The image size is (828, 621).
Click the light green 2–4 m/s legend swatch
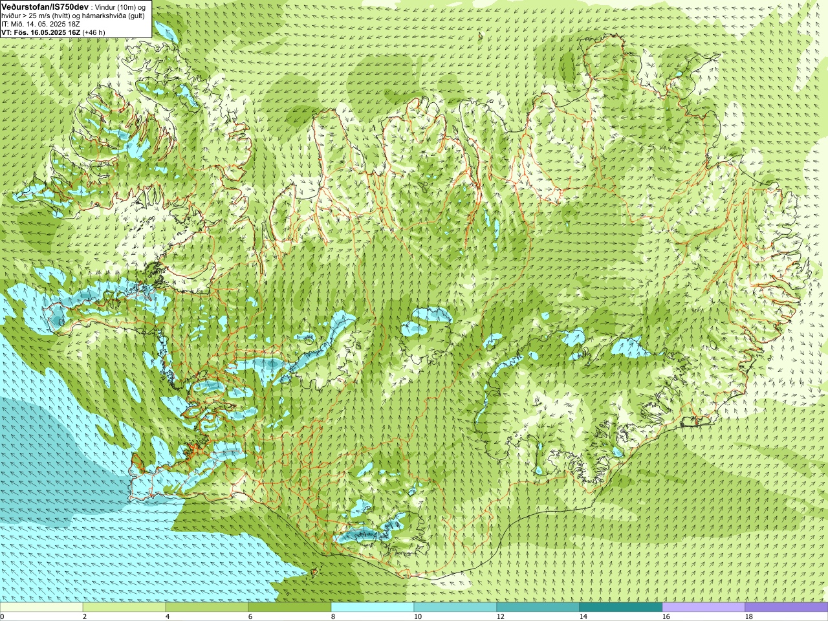124,607
